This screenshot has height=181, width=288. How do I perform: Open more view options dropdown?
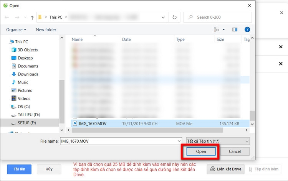[x=223, y=30]
